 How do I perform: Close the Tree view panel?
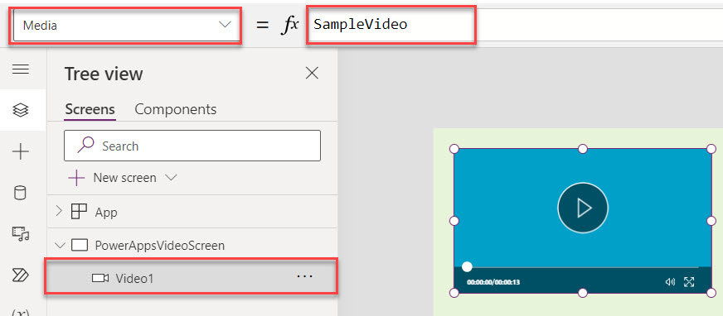tap(312, 73)
